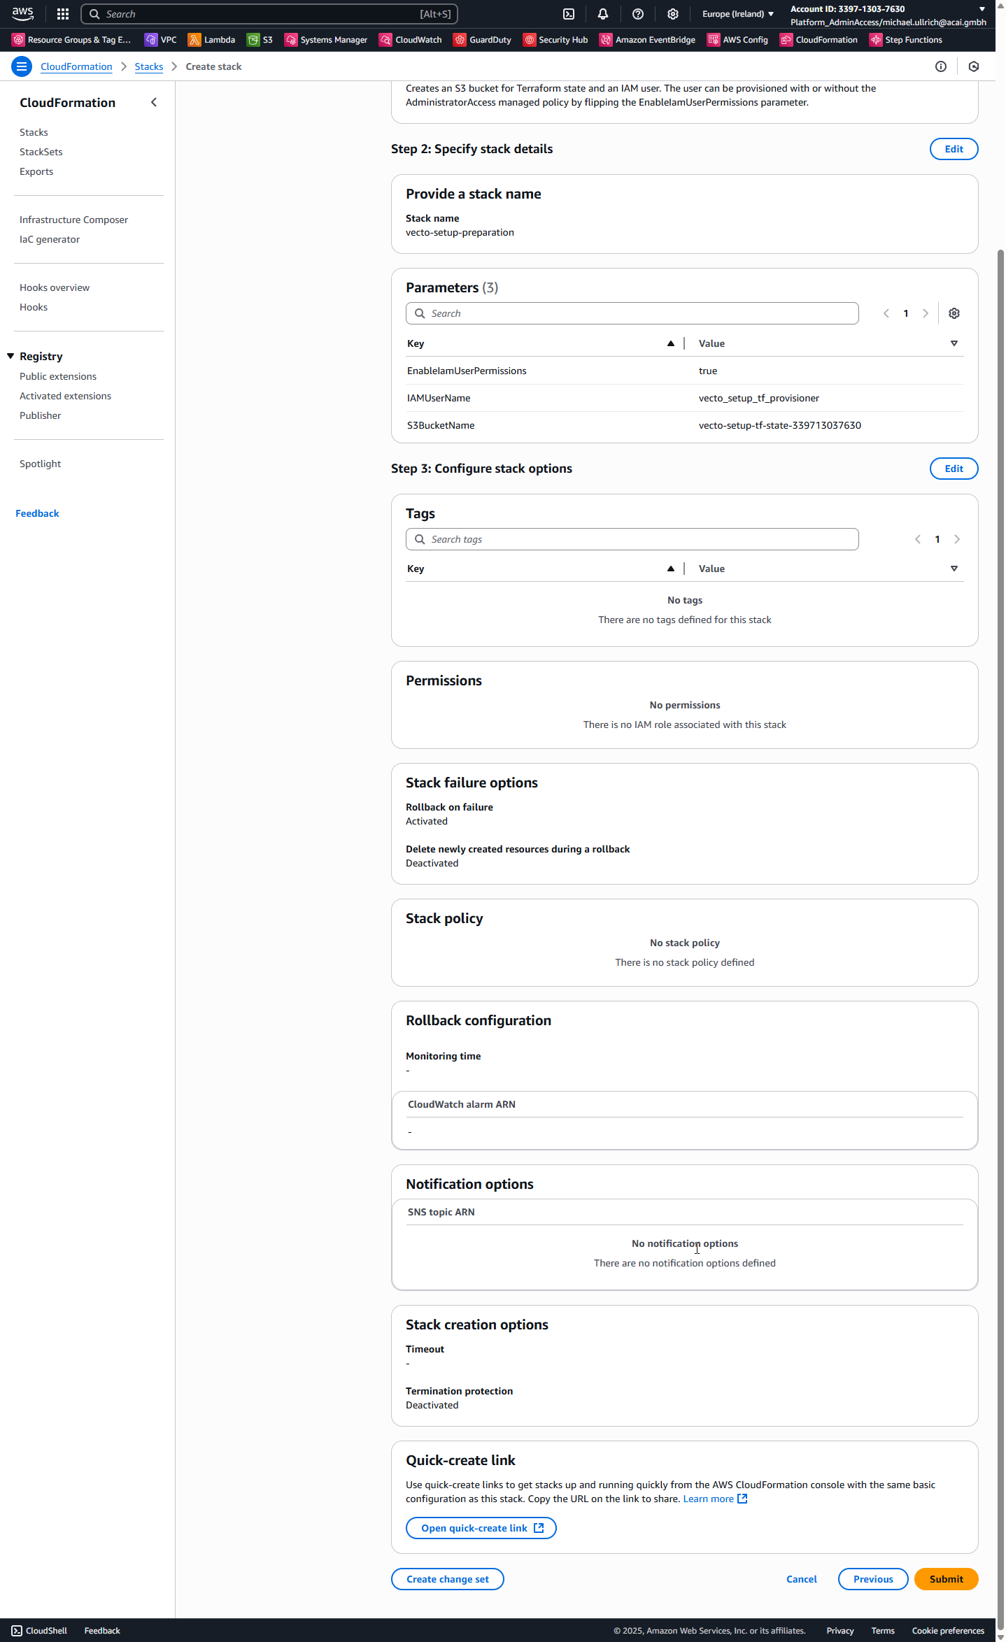This screenshot has width=1006, height=1642.
Task: Open Stacks in side navigation
Action: (34, 132)
